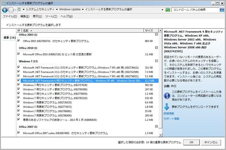The height and width of the screenshot is (150, 226).
Task: Sort list by the 名前 column header
Action: [x=82, y=31]
